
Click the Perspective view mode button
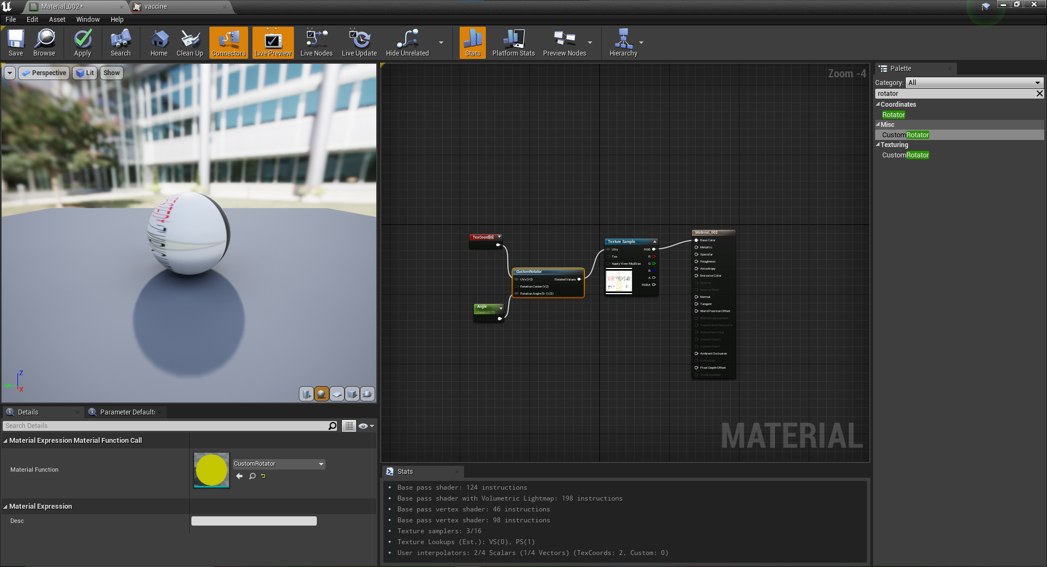pos(44,73)
